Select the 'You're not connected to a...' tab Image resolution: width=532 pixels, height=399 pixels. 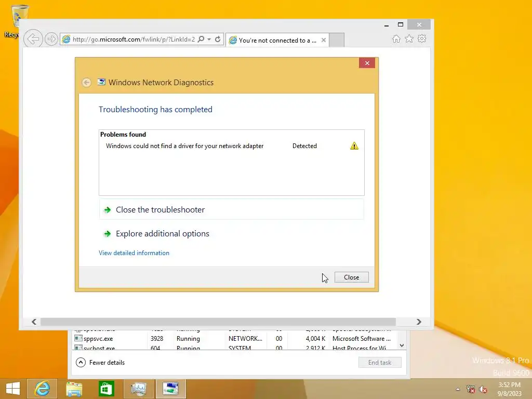click(x=277, y=41)
